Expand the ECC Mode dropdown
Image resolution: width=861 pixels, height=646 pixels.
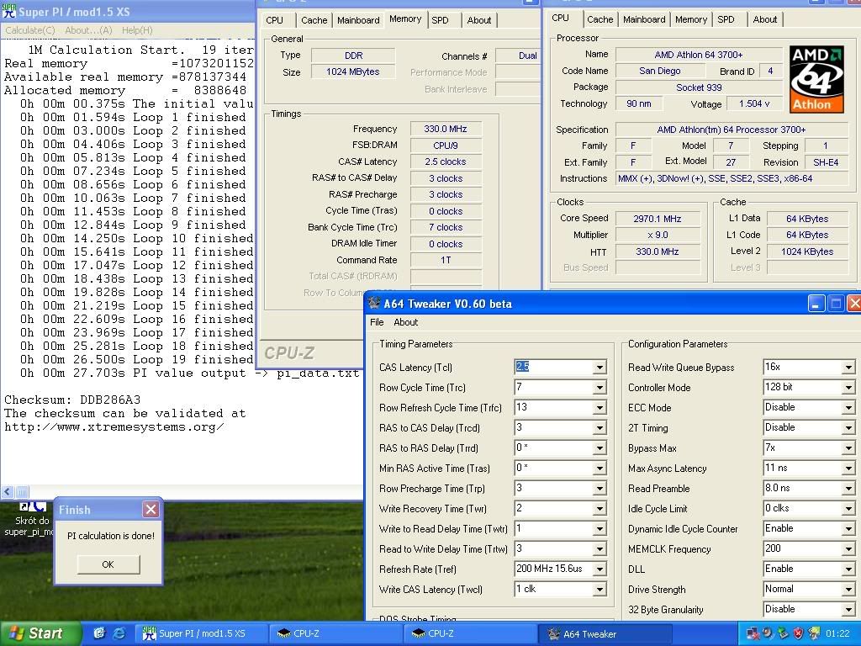(x=848, y=408)
